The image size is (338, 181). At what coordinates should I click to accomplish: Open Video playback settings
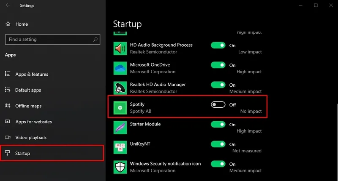(x=31, y=138)
